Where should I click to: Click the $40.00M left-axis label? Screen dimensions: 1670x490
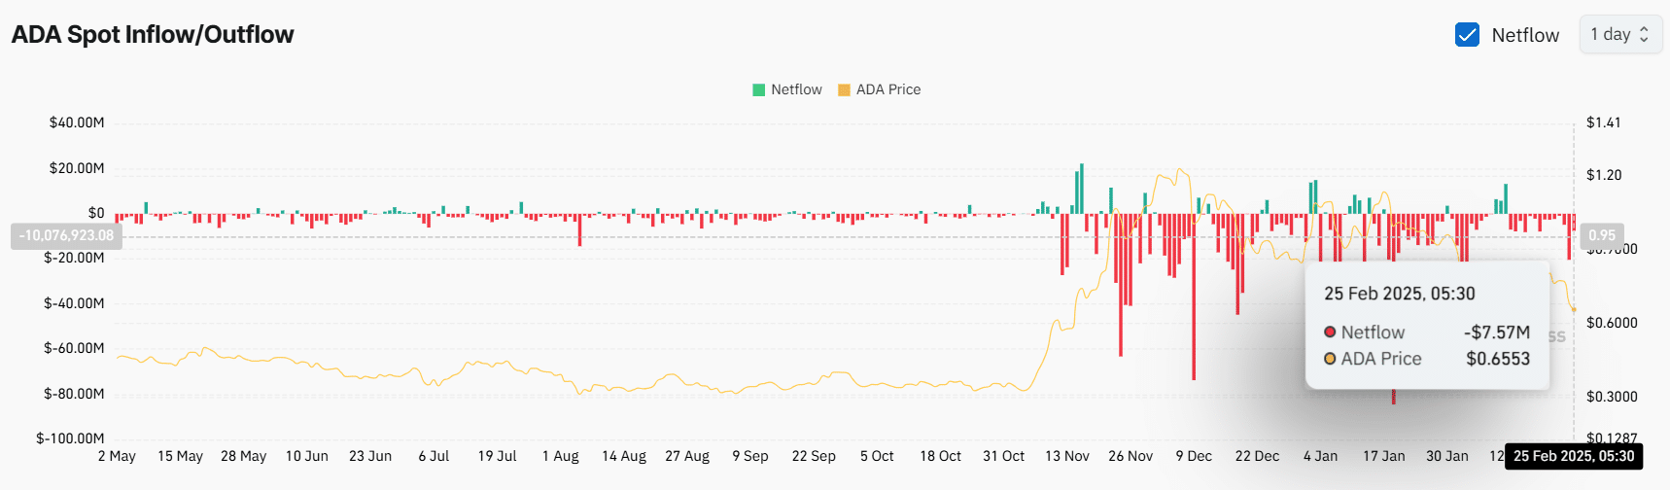click(x=77, y=122)
